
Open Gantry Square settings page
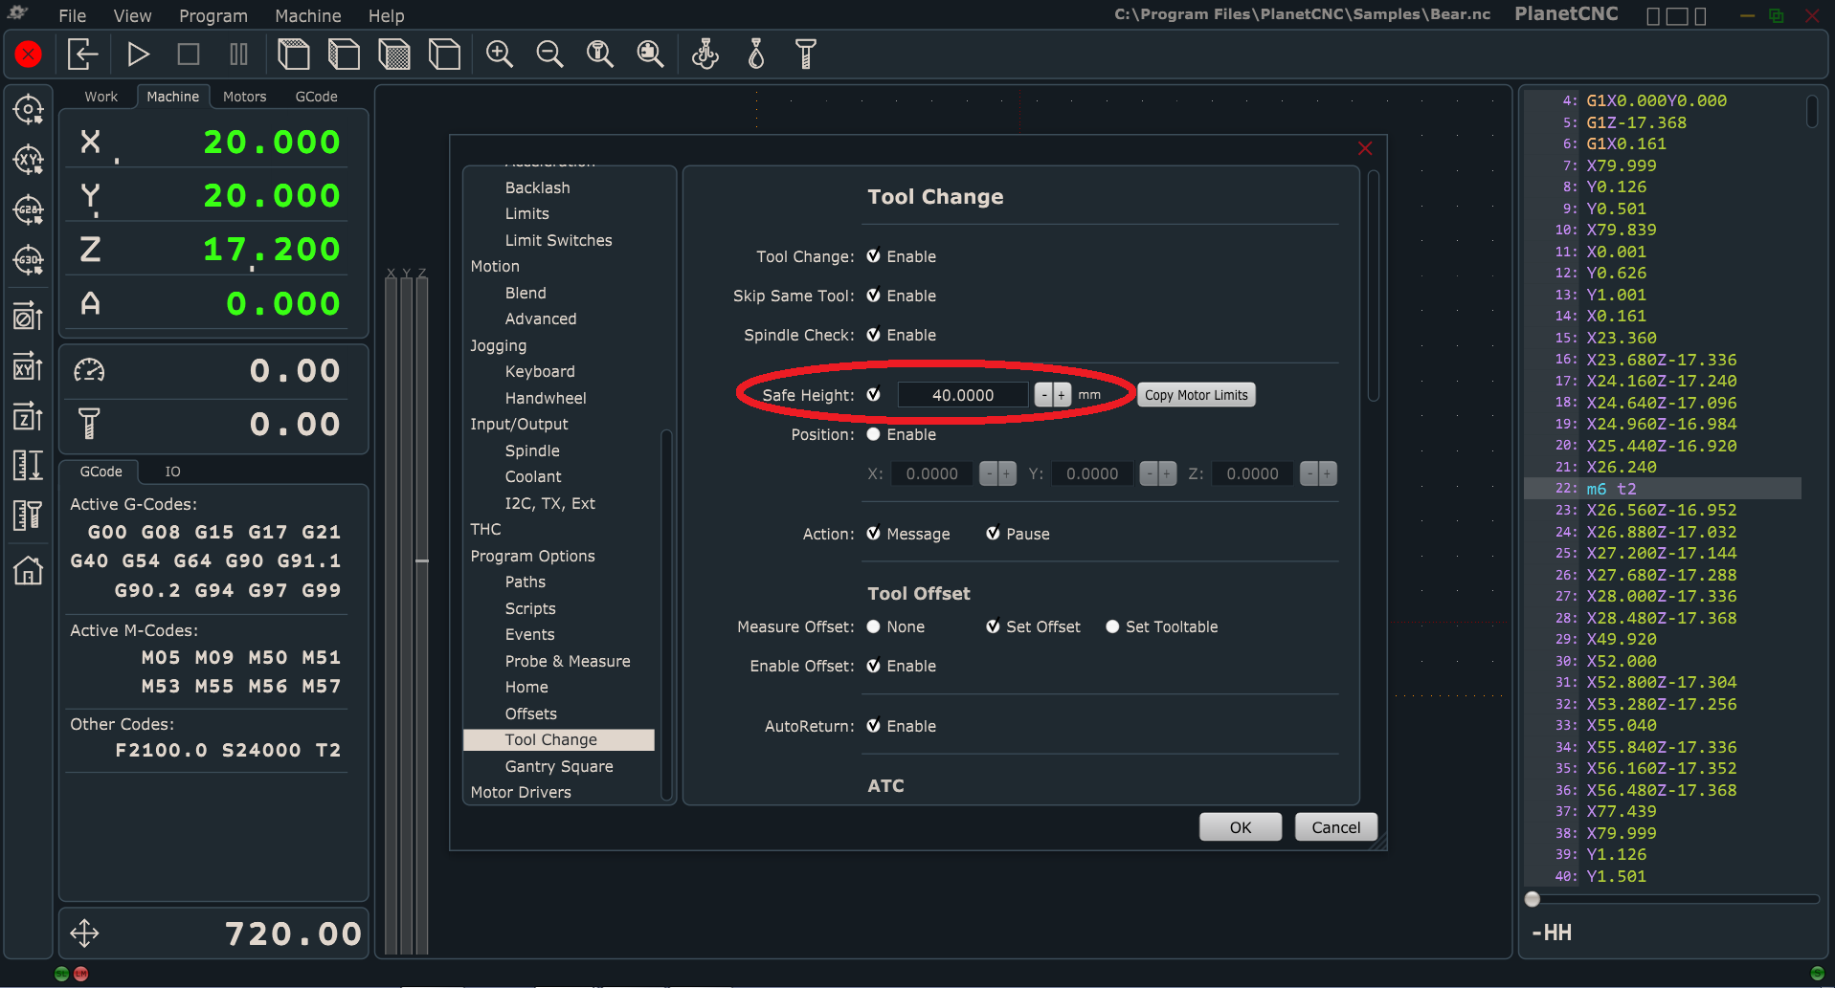click(558, 766)
